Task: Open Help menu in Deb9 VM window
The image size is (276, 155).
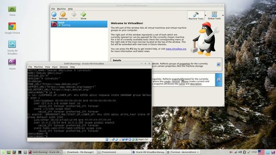Action: [72, 67]
